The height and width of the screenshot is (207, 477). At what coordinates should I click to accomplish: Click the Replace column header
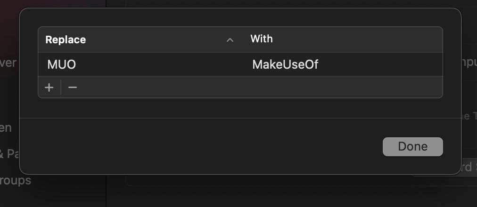coord(66,40)
